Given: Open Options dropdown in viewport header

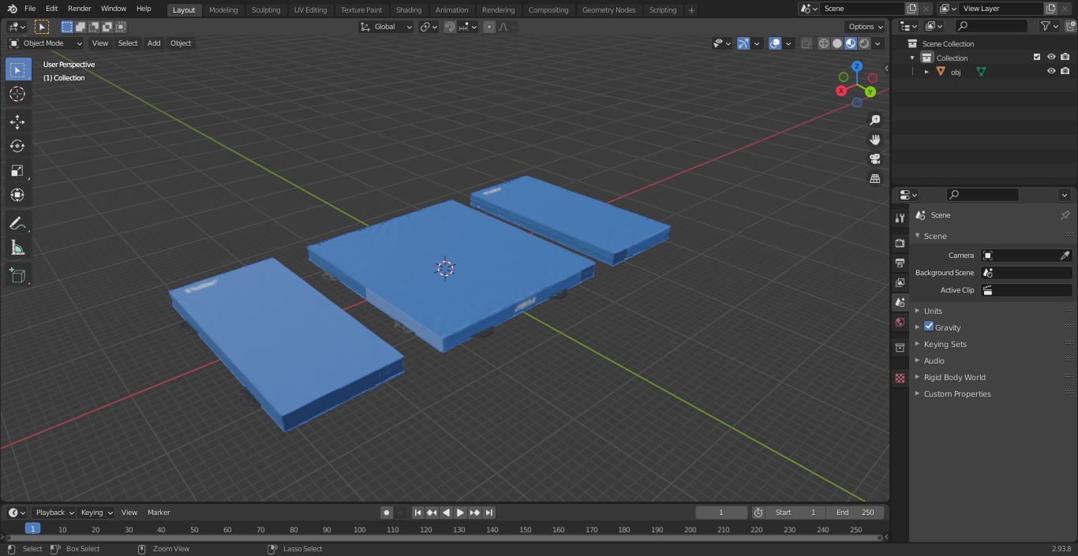Looking at the screenshot, I should [x=866, y=27].
